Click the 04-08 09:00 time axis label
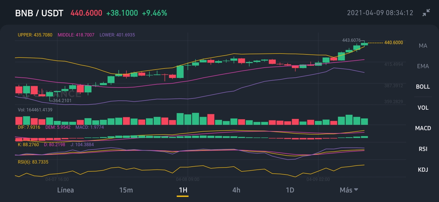Image resolution: width=439 pixels, height=202 pixels. pyautogui.click(x=188, y=179)
